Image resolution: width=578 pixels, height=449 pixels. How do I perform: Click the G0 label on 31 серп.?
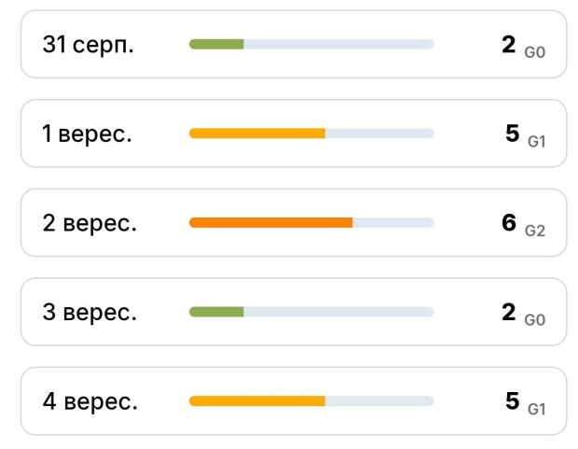(x=534, y=52)
